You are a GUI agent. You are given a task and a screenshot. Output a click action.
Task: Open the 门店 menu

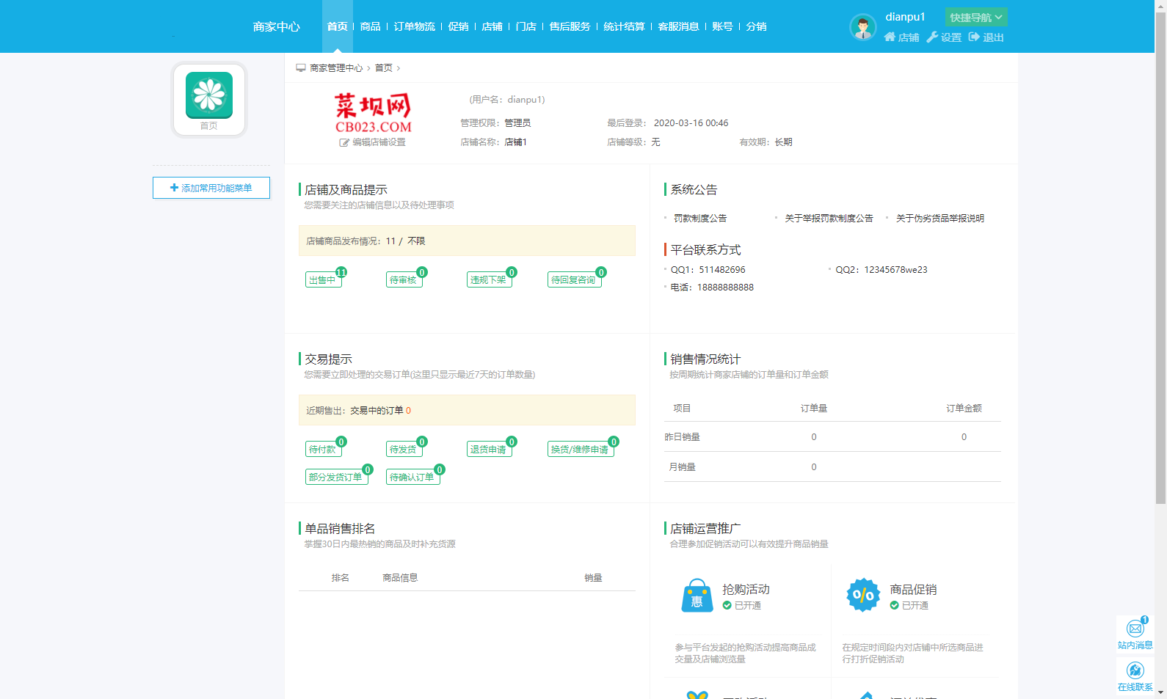(526, 26)
